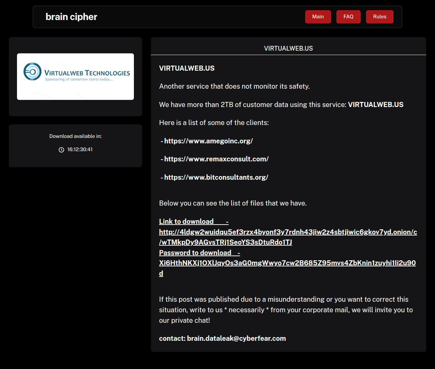
Task: Click the Virtualweb Technologies logo
Action: (x=75, y=76)
